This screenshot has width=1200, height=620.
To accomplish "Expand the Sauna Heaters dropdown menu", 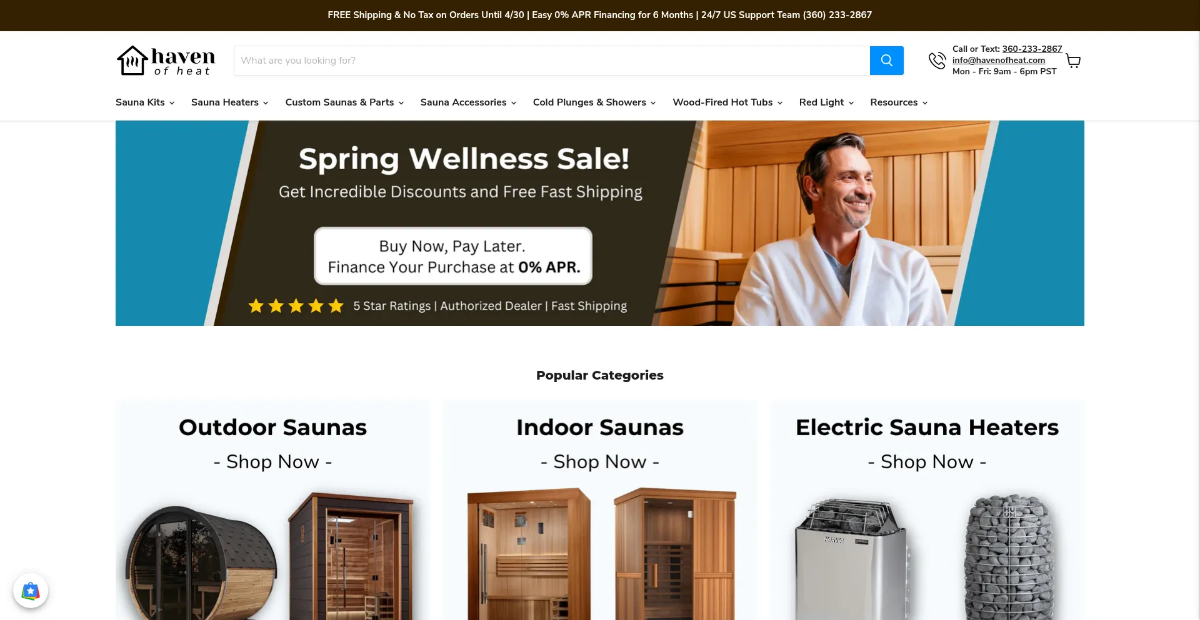I will (229, 102).
